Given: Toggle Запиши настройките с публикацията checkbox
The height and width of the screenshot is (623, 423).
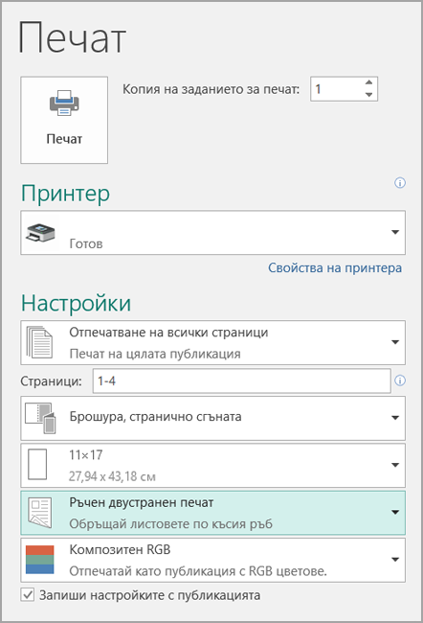Looking at the screenshot, I should [x=28, y=595].
